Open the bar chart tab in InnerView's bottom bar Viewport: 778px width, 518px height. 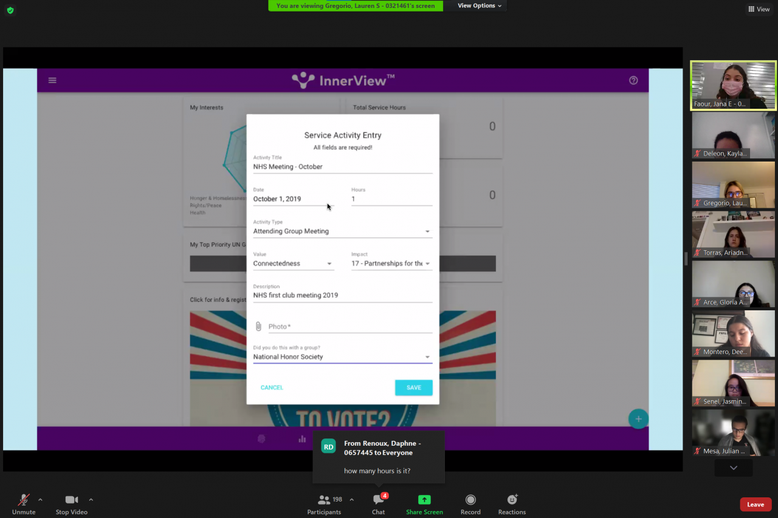302,438
